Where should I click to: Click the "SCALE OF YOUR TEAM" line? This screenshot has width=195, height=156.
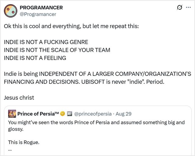(57, 50)
